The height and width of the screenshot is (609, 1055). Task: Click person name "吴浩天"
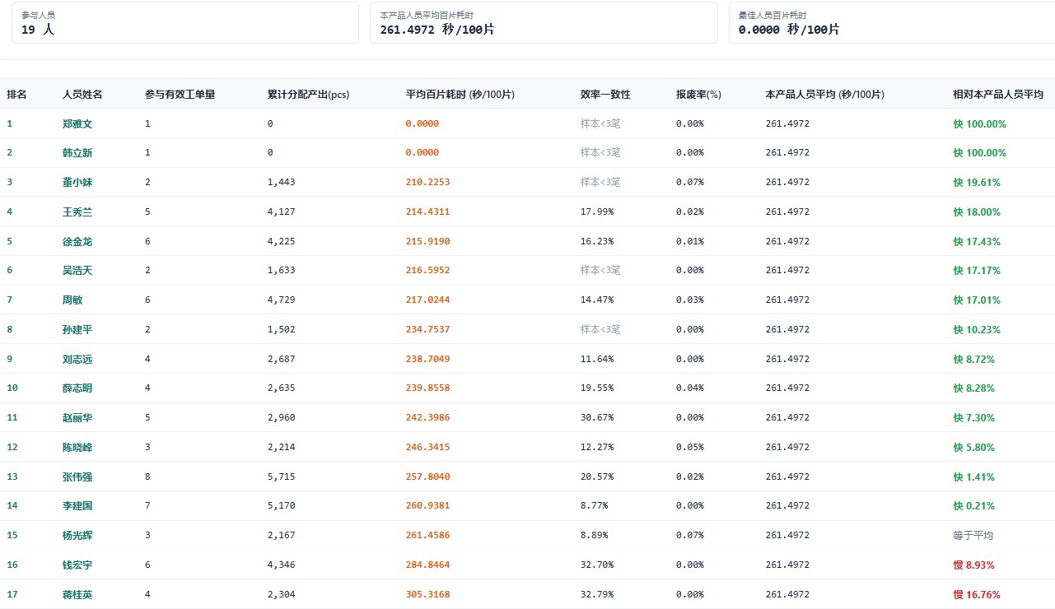[77, 271]
